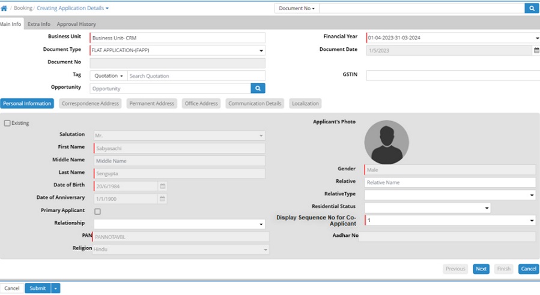540x295 pixels.
Task: Open the Submit button split arrow
Action: pyautogui.click(x=56, y=288)
